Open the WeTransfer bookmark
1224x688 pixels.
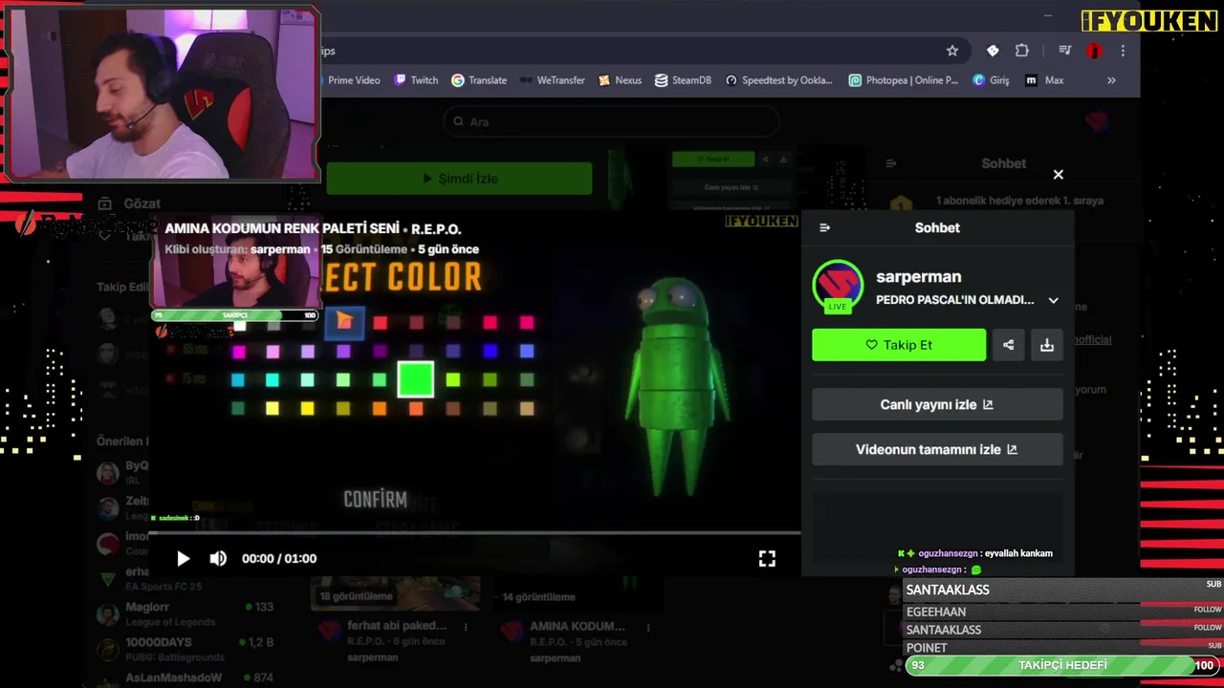click(x=553, y=80)
